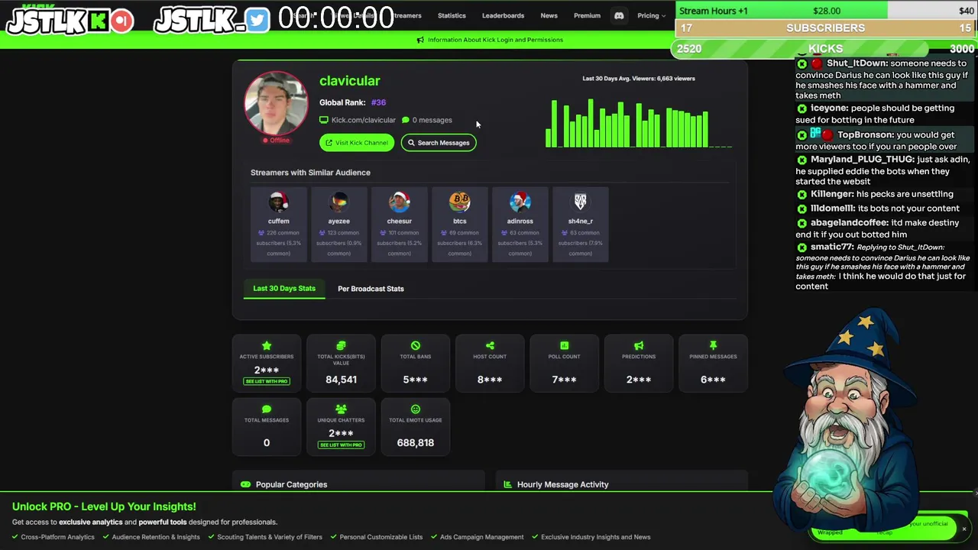This screenshot has width=978, height=550.
Task: Select sh4ne_r's avatar in similar streamers
Action: 580,202
